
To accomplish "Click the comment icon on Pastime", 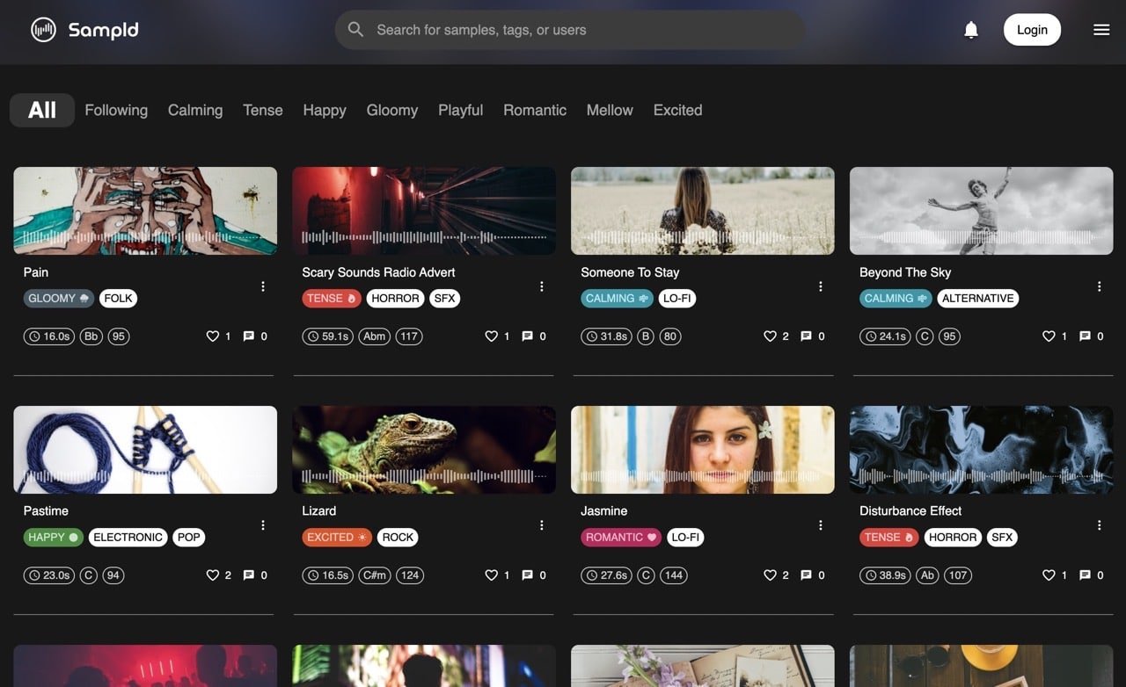I will pos(248,575).
